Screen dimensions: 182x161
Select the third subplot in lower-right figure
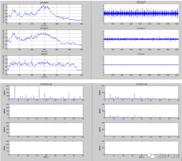tap(141, 129)
